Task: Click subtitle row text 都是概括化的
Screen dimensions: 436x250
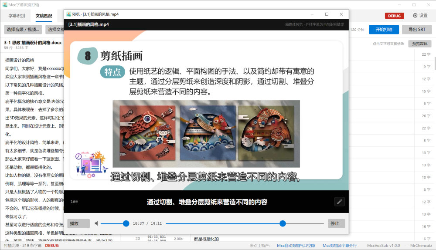Action: [x=206, y=239]
